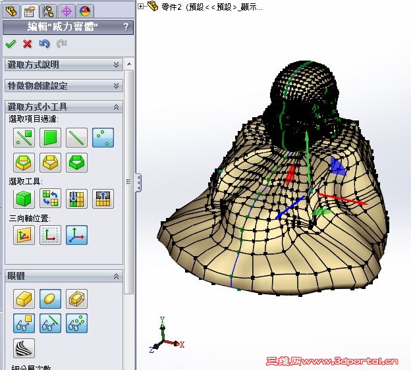Viewport: 411px width, 370px height.
Task: Open the DisplayManager color sphere tab
Action: point(85,11)
